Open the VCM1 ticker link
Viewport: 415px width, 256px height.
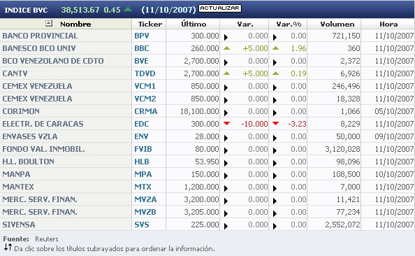tap(145, 86)
